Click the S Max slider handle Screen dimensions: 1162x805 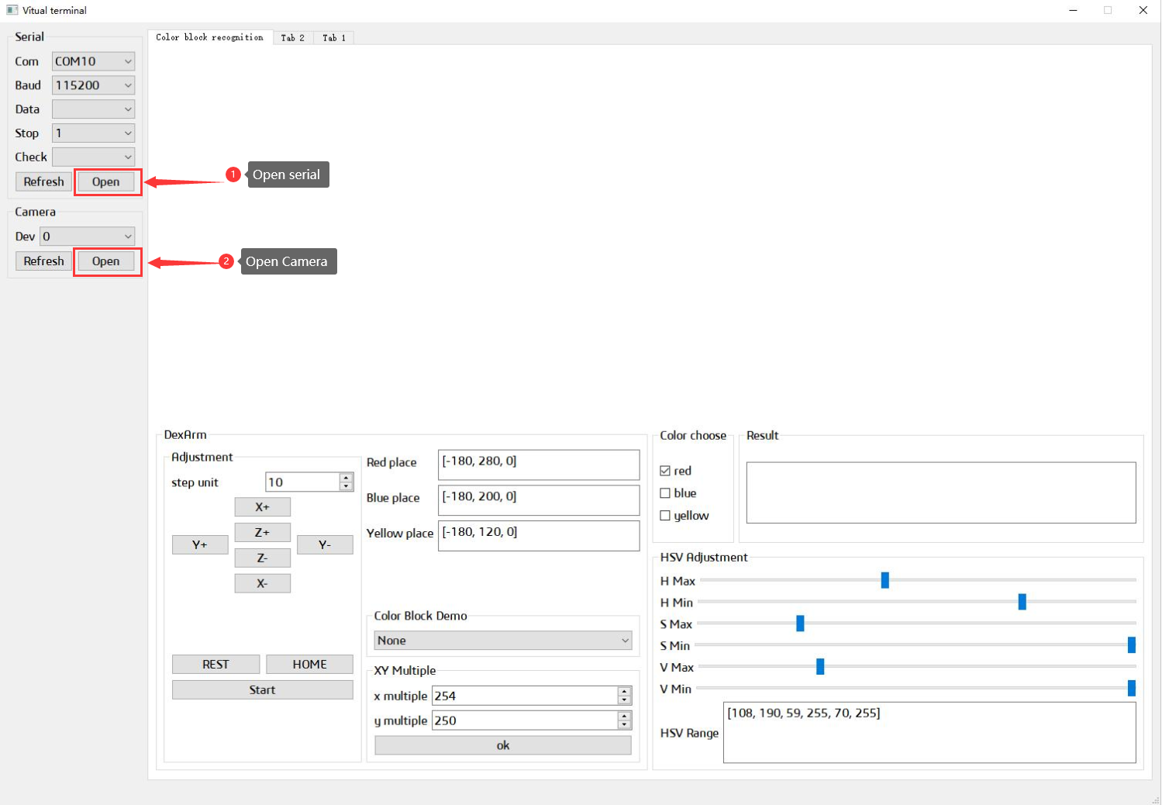point(801,624)
